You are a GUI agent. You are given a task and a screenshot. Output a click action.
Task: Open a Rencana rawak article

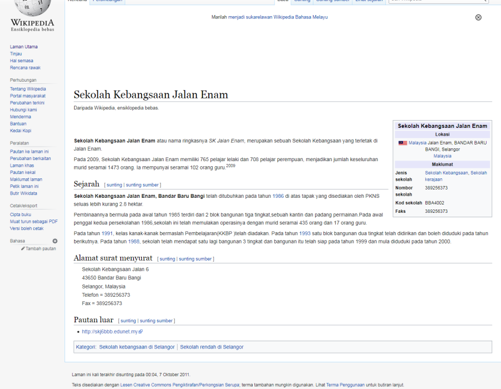(x=25, y=68)
